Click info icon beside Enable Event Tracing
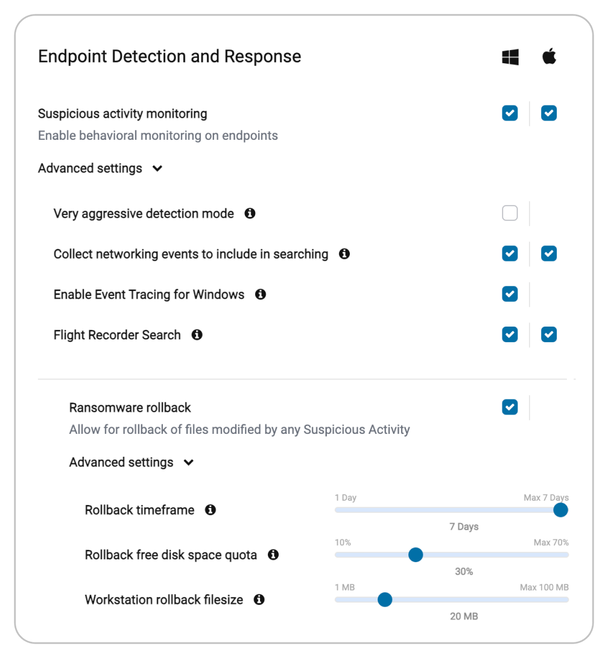608x658 pixels. pos(261,294)
